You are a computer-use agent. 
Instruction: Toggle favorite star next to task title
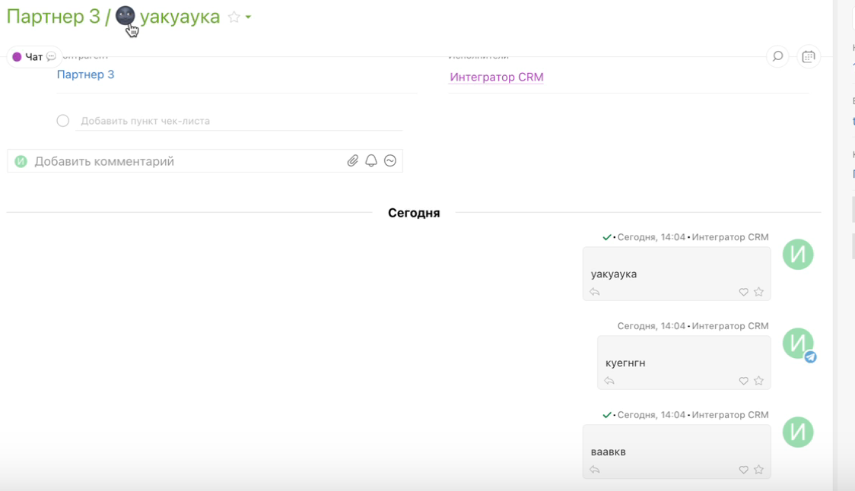coord(234,17)
